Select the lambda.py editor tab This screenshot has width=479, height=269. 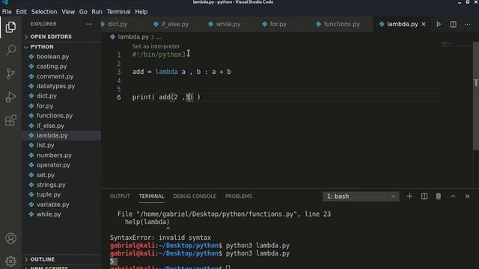402,24
